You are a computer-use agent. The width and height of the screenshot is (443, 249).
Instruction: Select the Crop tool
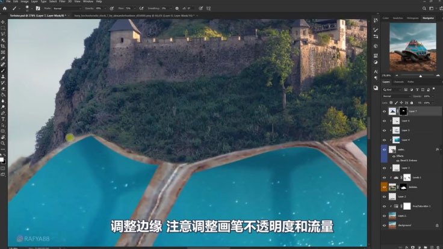(3, 46)
